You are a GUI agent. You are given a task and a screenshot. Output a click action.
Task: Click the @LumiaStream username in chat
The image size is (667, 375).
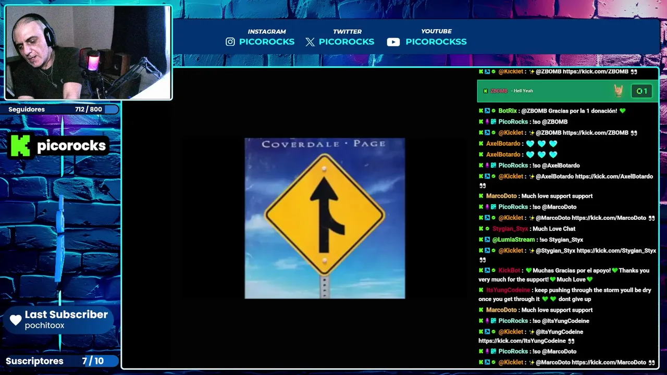pos(514,240)
